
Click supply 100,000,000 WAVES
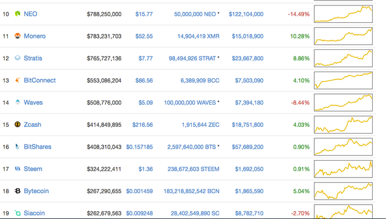coord(190,102)
